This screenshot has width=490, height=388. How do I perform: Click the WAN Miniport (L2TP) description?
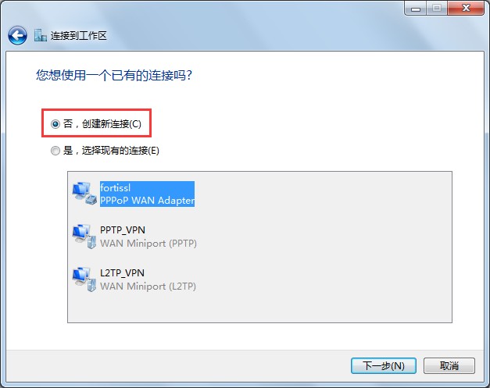tap(148, 287)
